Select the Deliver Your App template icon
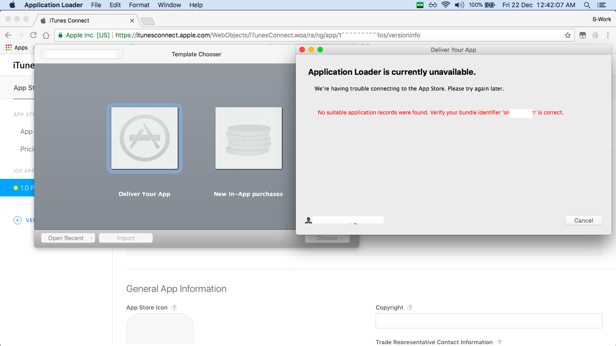This screenshot has height=346, width=616. (x=144, y=138)
